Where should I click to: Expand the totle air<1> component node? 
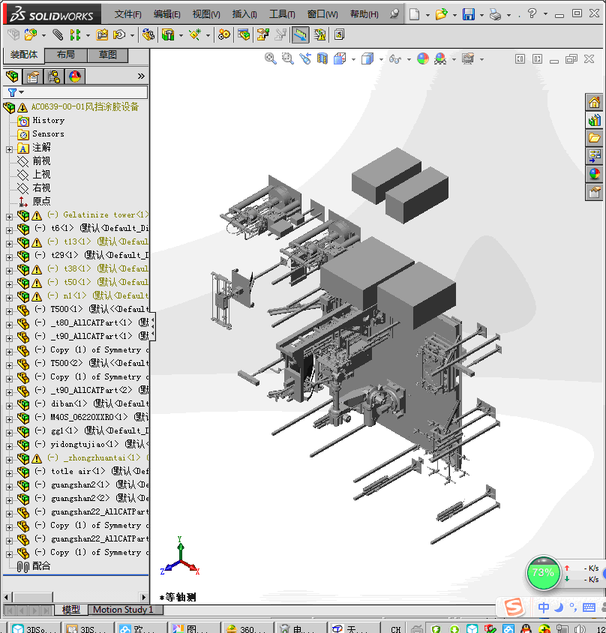[x=9, y=472]
